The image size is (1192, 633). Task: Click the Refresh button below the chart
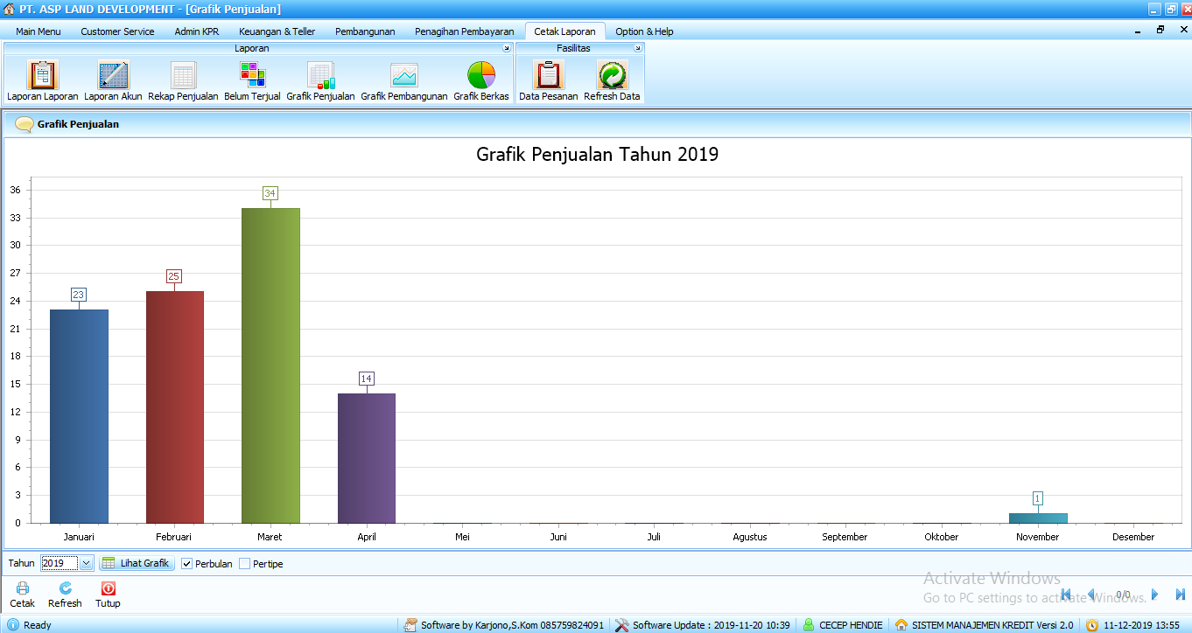tap(65, 595)
